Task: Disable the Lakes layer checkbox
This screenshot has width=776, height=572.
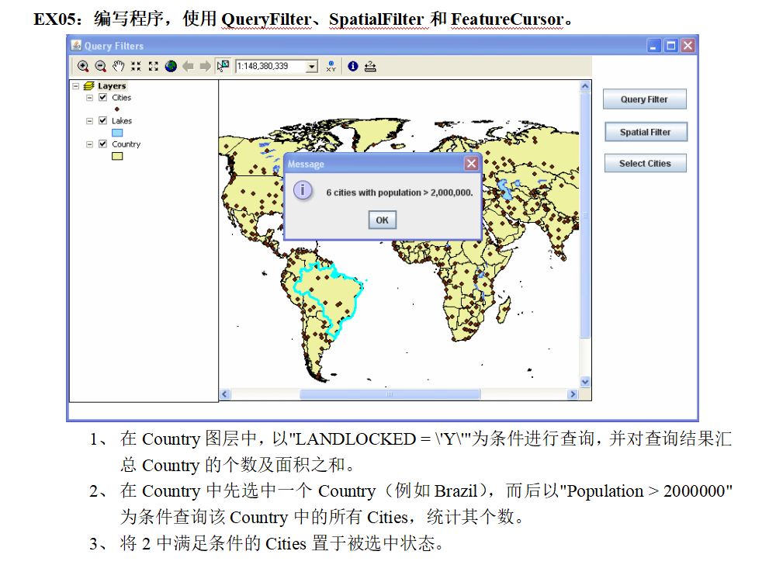Action: (102, 120)
